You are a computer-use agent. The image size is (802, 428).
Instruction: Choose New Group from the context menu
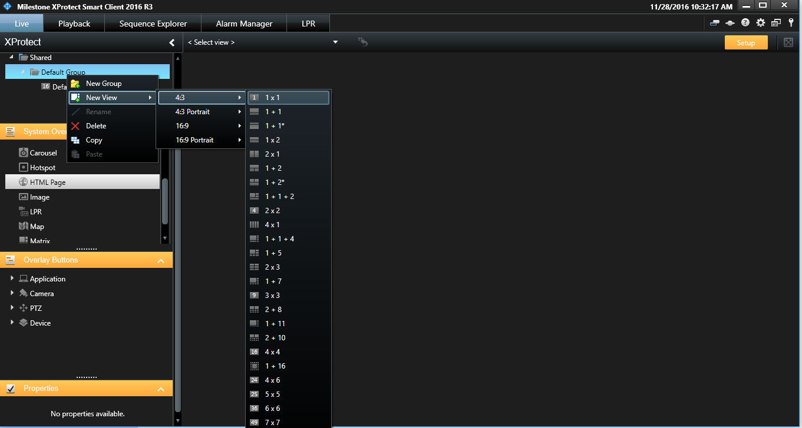click(103, 84)
